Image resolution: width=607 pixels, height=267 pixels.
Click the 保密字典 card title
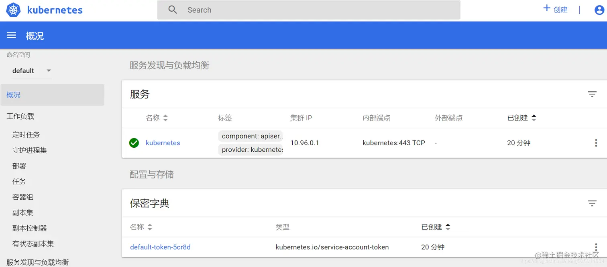coord(150,203)
